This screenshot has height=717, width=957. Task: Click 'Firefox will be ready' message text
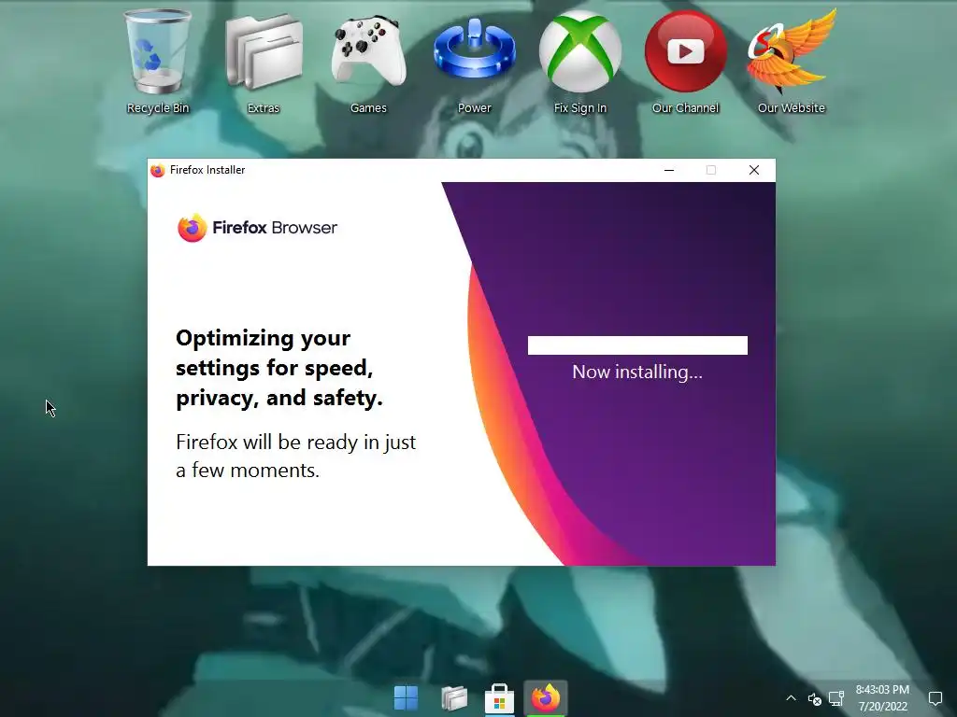[x=296, y=456]
